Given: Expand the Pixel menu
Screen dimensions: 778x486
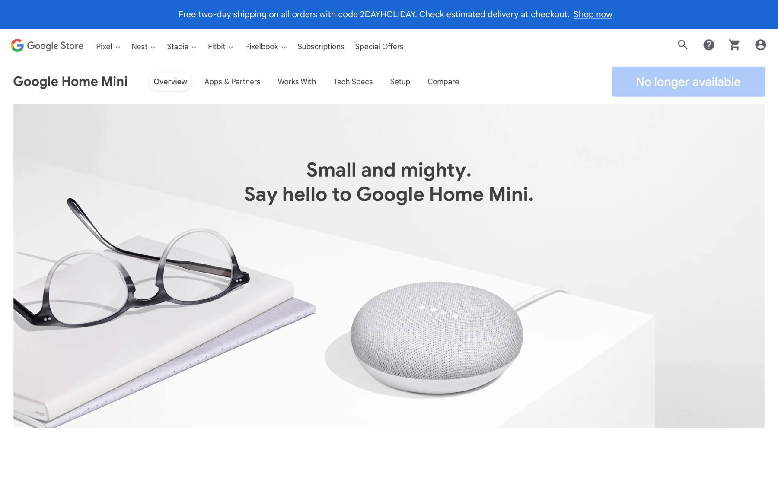Looking at the screenshot, I should (108, 47).
